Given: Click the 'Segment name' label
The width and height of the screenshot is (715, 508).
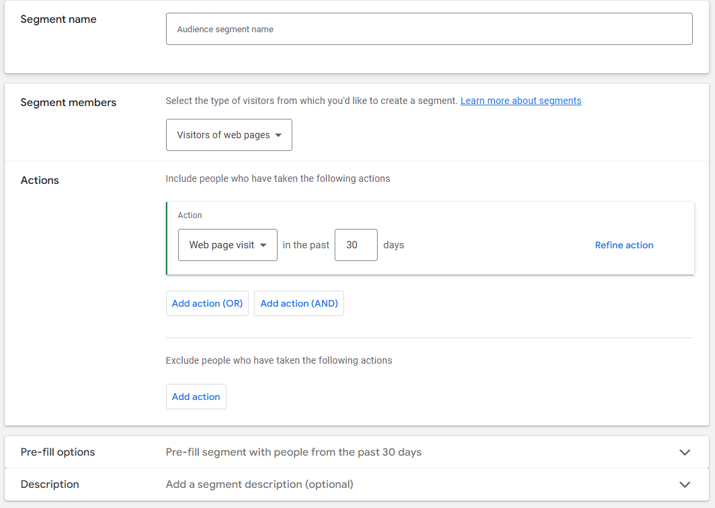Looking at the screenshot, I should 58,19.
